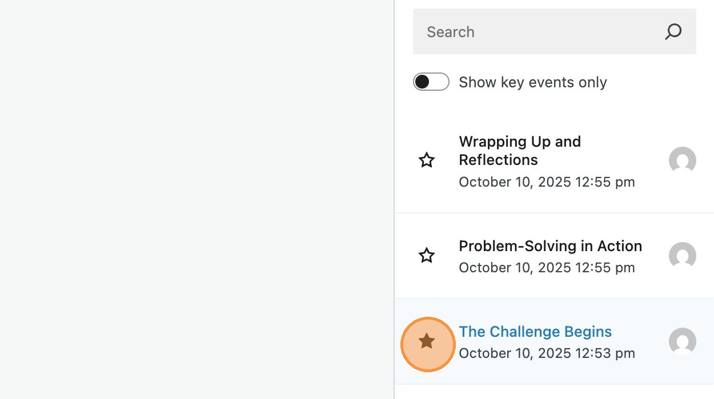The height and width of the screenshot is (399, 714).
Task: Click the timestamp under Problem-Solving in Action
Action: coord(547,268)
